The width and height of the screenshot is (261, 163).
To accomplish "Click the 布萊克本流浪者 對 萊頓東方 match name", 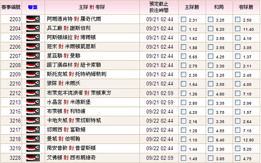I will (79, 93).
